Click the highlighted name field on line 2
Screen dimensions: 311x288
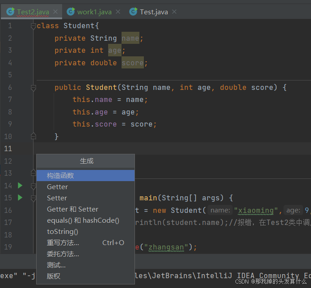(130, 38)
